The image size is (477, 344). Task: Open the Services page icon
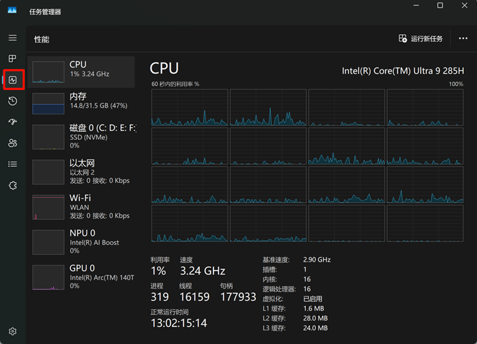[13, 185]
